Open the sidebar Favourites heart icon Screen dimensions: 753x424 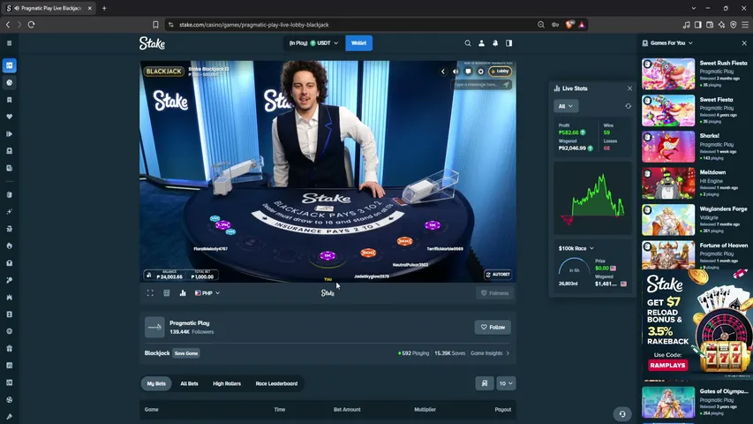pyautogui.click(x=9, y=117)
